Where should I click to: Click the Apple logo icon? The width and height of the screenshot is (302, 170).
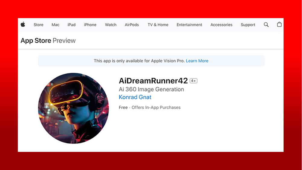pos(23,24)
